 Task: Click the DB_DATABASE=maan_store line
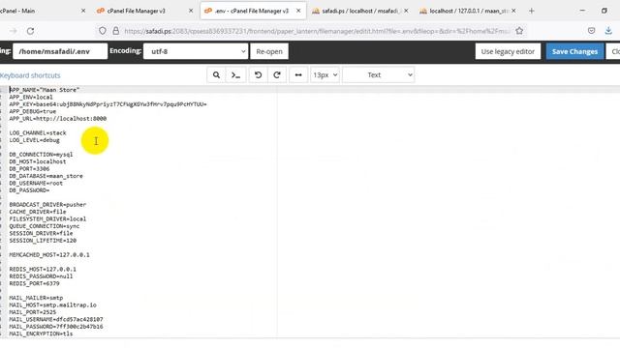pos(46,176)
